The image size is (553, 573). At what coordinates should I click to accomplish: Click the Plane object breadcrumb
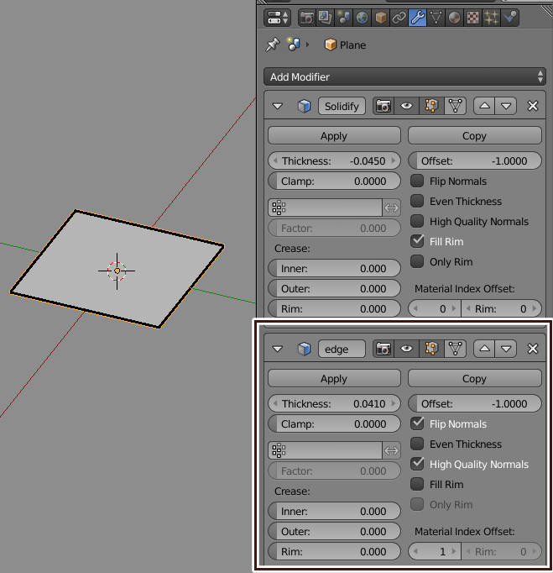coord(345,45)
